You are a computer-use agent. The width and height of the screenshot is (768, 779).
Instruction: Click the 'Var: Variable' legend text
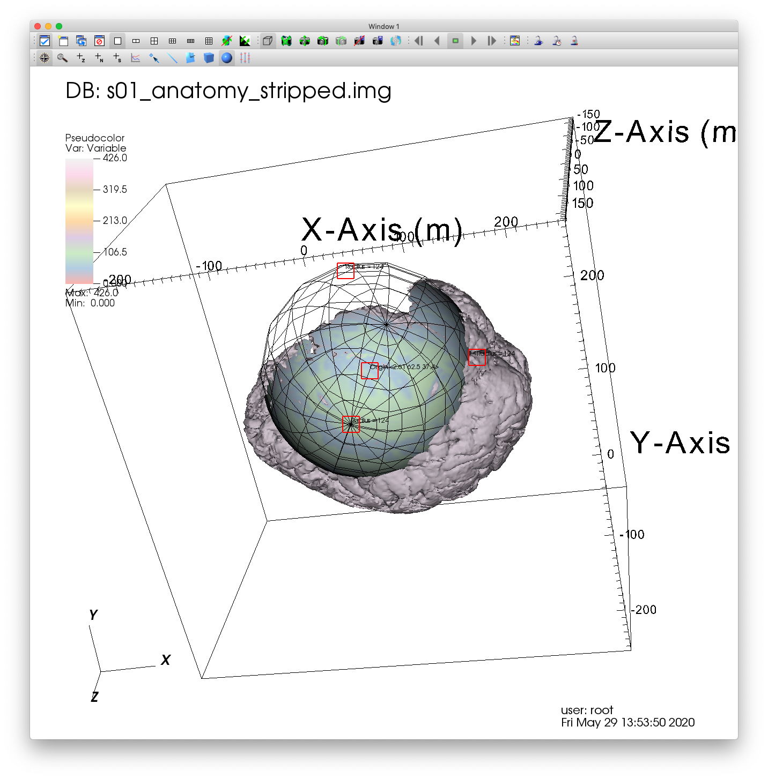tap(95, 148)
